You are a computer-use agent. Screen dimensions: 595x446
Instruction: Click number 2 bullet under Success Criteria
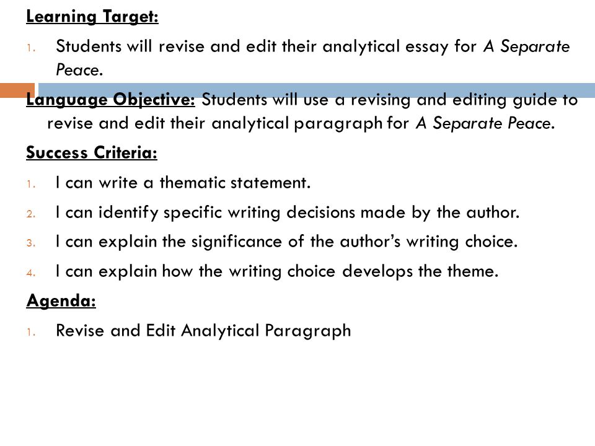(x=31, y=214)
